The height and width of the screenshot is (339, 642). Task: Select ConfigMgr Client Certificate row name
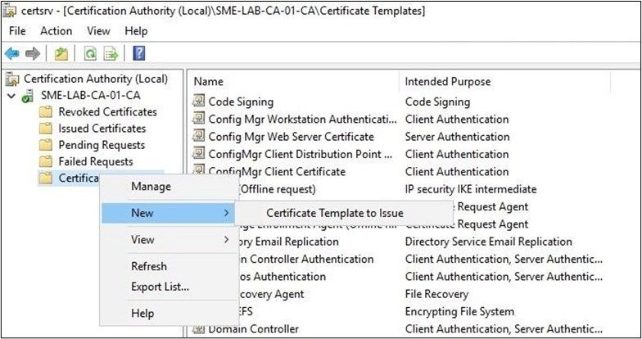[277, 172]
